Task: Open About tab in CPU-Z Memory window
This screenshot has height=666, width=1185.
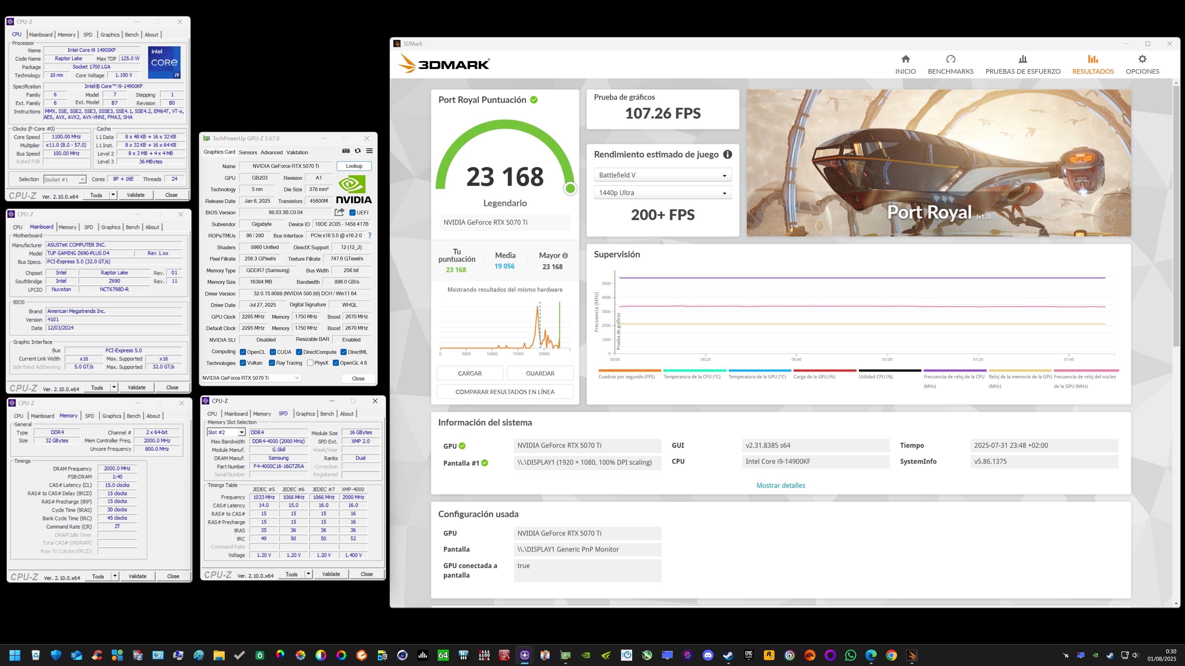Action: [x=153, y=416]
